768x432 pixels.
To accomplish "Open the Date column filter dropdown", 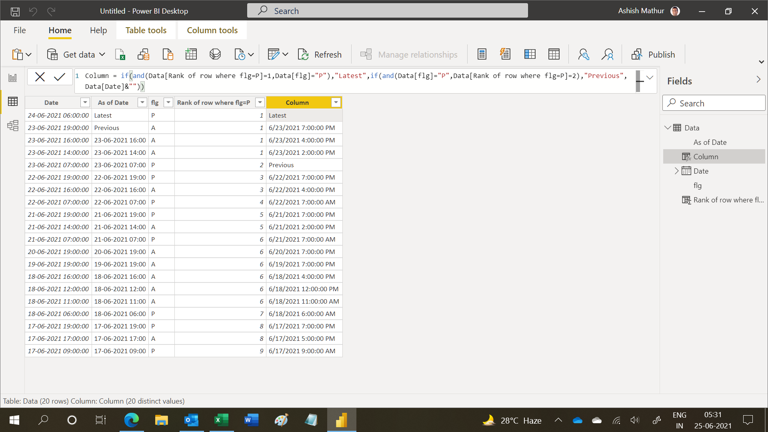I will pos(85,103).
